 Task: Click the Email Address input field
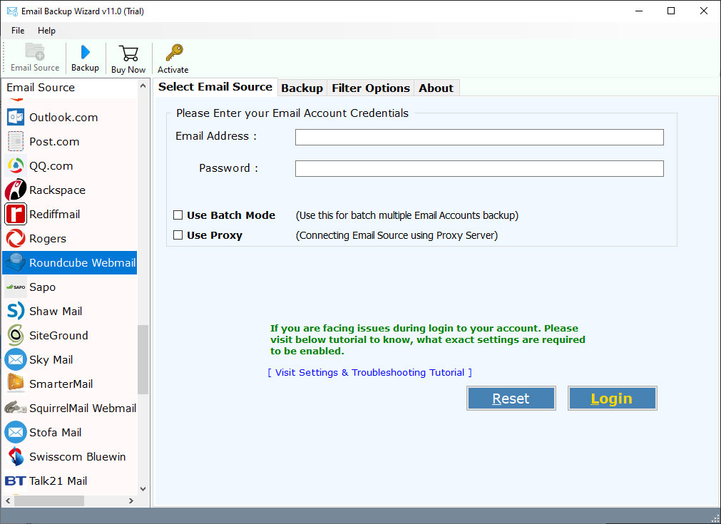click(479, 137)
